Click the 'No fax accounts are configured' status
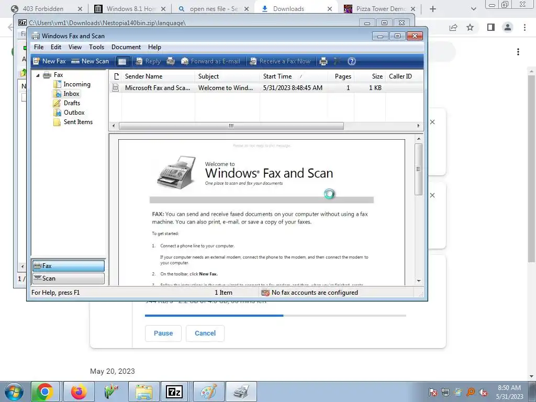 coord(310,293)
